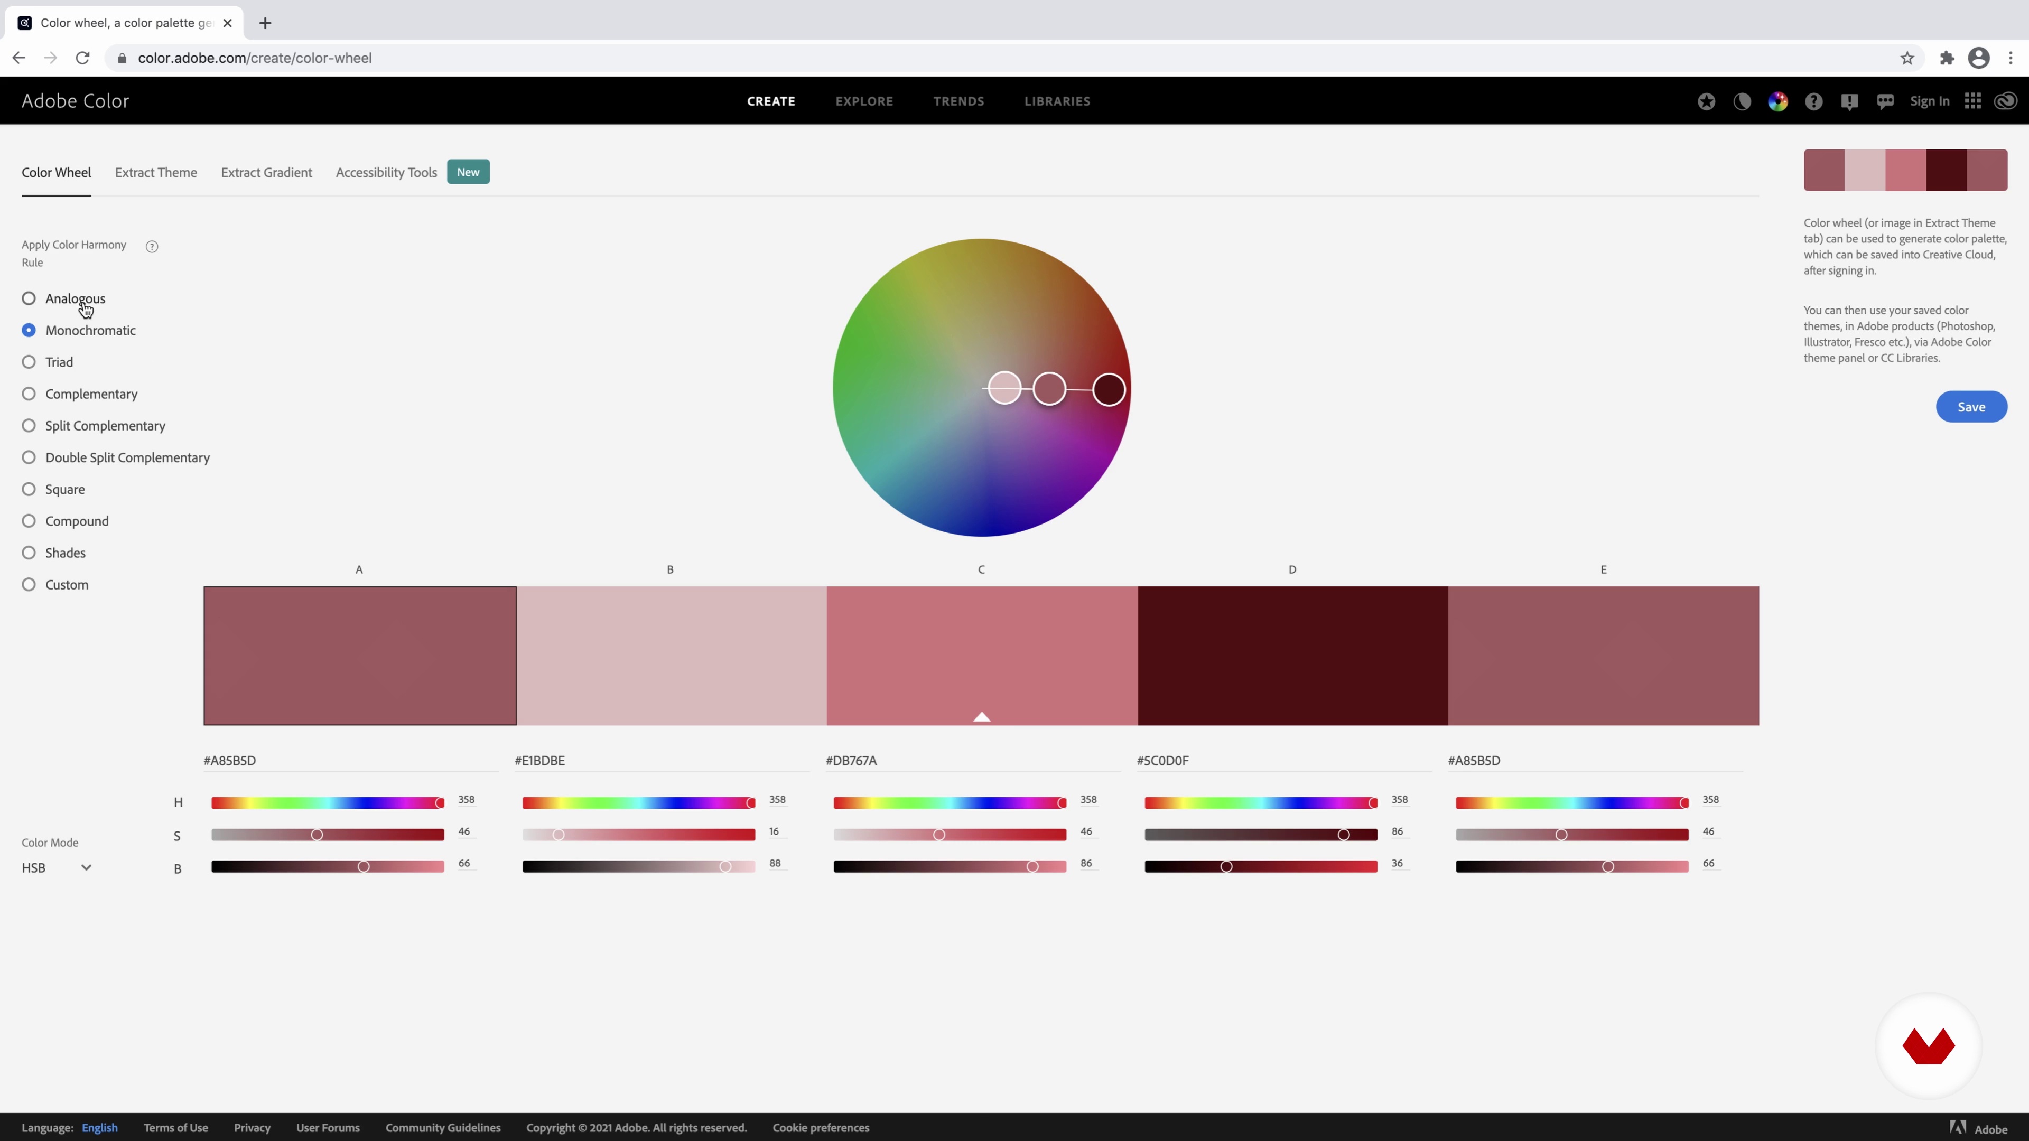
Task: Edit the #E1BDBE hex field
Action: pyautogui.click(x=662, y=761)
